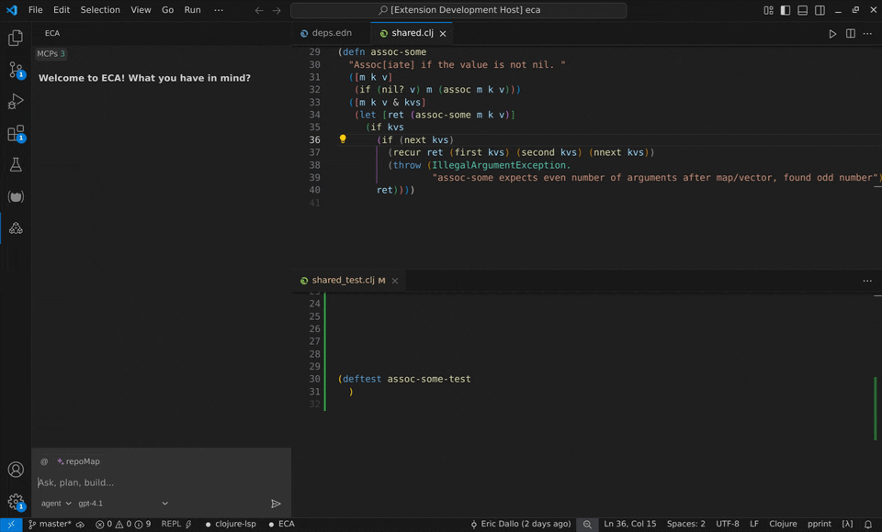
Task: Toggle notifications via the bell icon
Action: (867, 524)
